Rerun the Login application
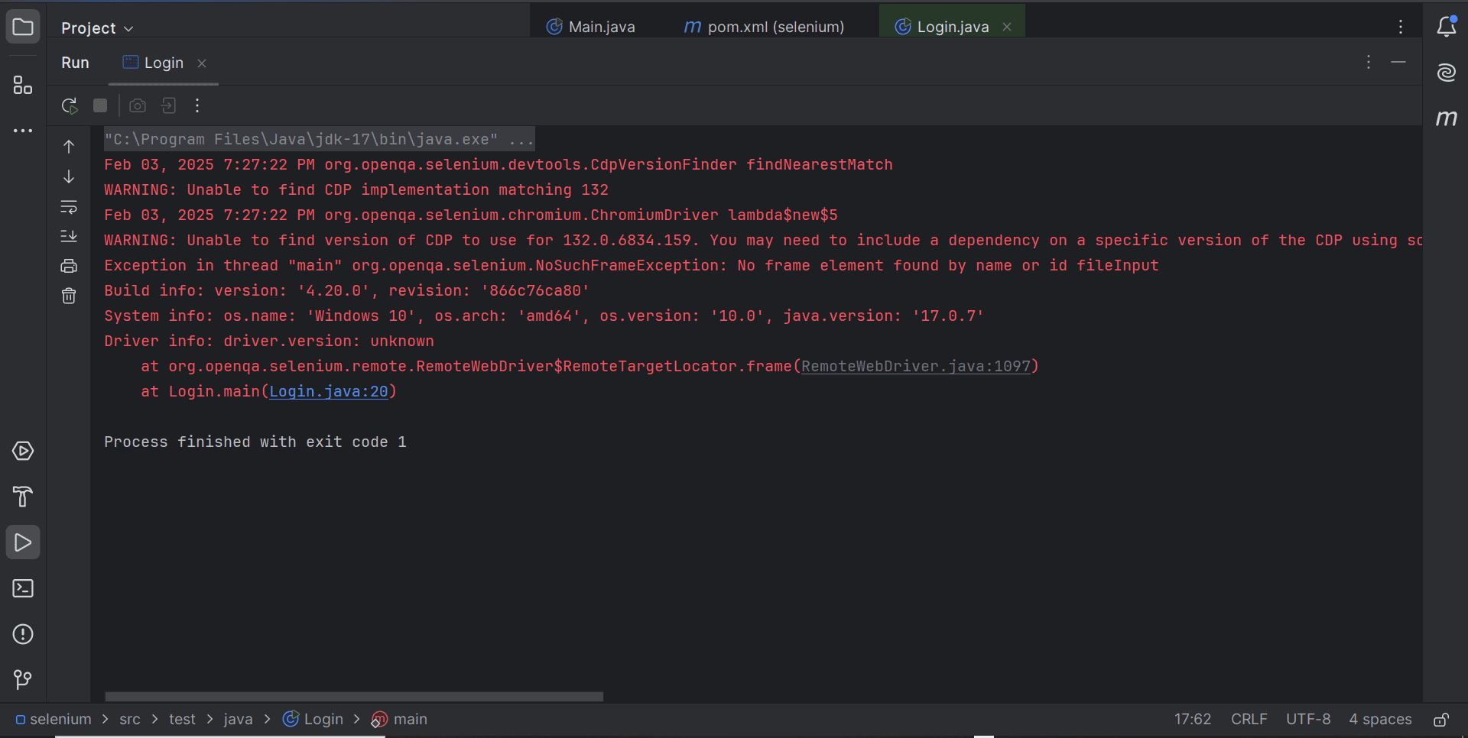 click(69, 105)
